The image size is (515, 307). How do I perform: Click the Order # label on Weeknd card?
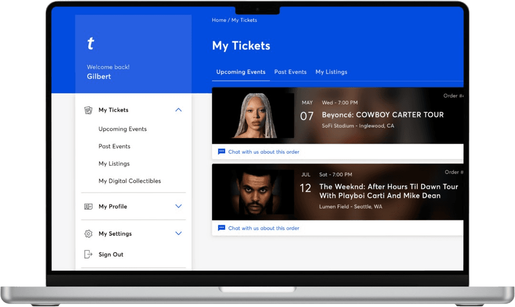coord(454,172)
